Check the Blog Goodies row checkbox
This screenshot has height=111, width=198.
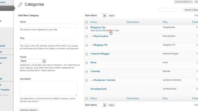pos(87,37)
